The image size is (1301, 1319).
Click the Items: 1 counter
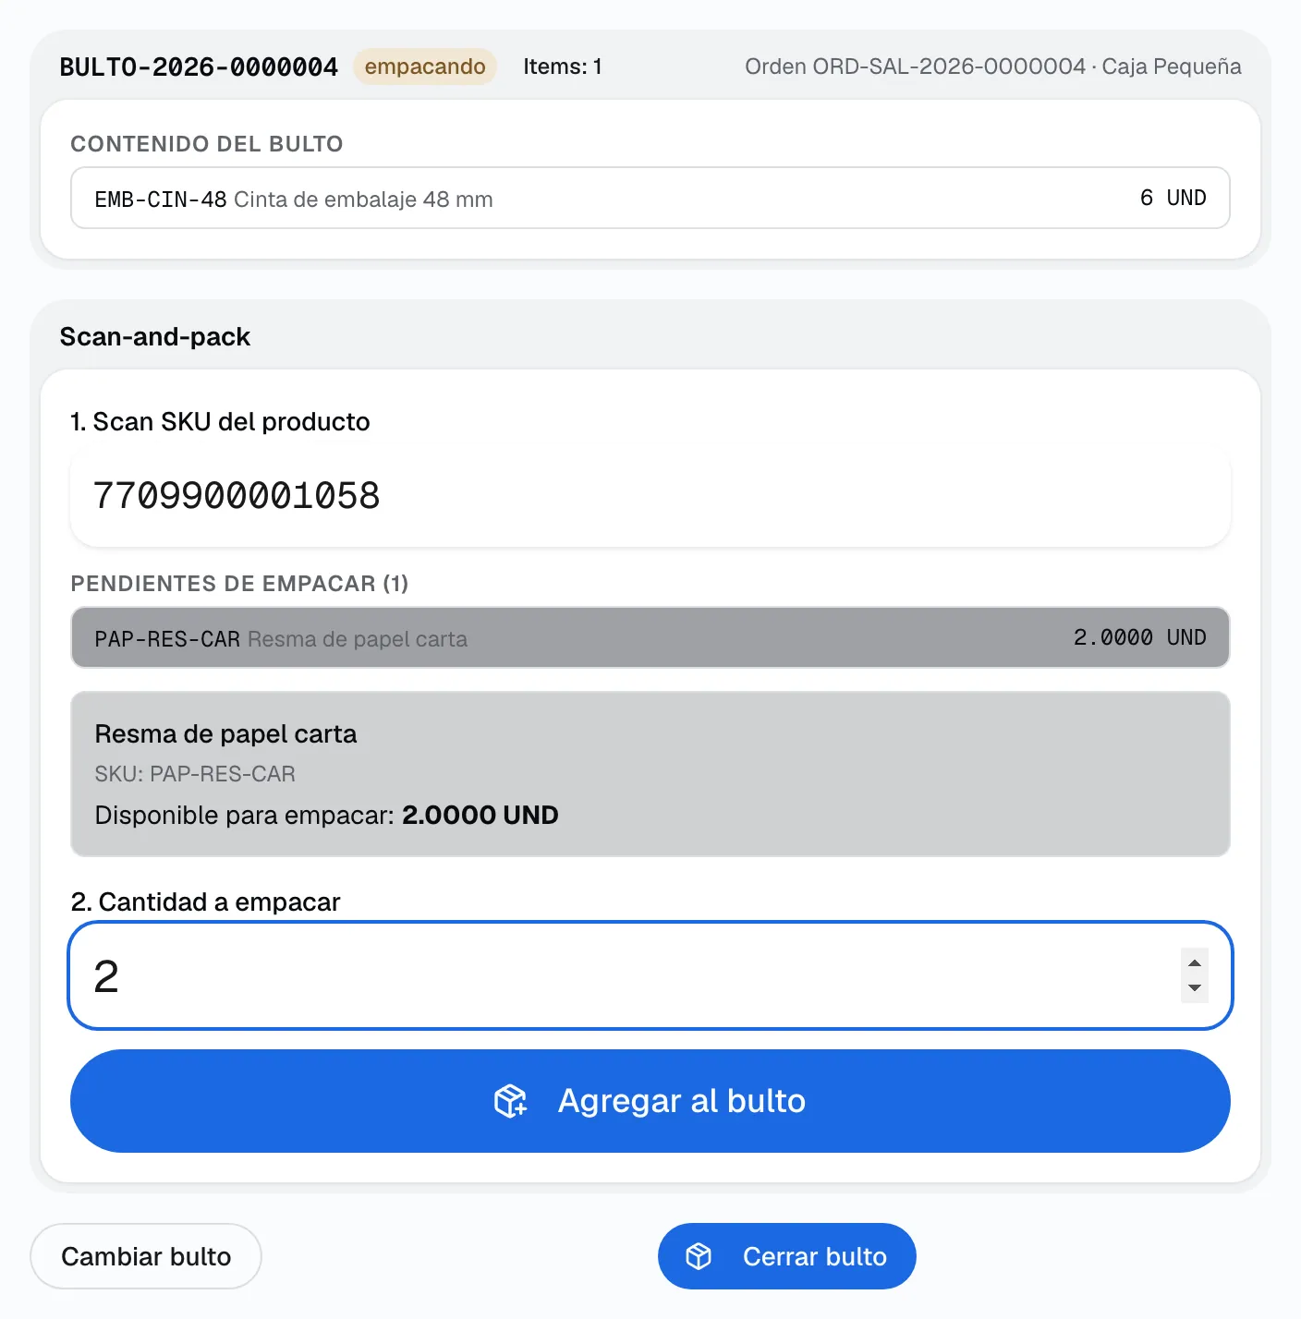(x=563, y=67)
